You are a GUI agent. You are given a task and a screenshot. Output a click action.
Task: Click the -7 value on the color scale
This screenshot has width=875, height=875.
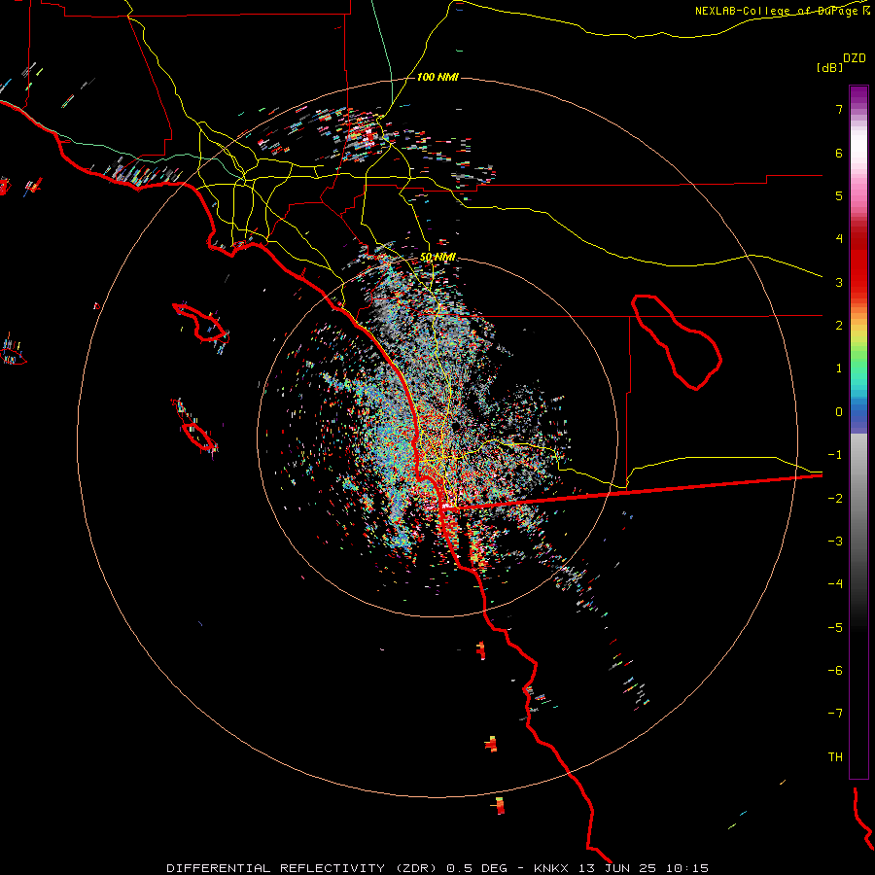pyautogui.click(x=835, y=714)
